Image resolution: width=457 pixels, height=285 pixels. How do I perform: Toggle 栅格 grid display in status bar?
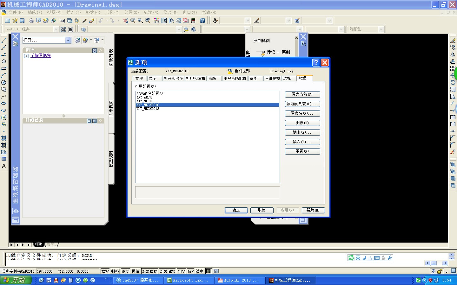click(115, 271)
